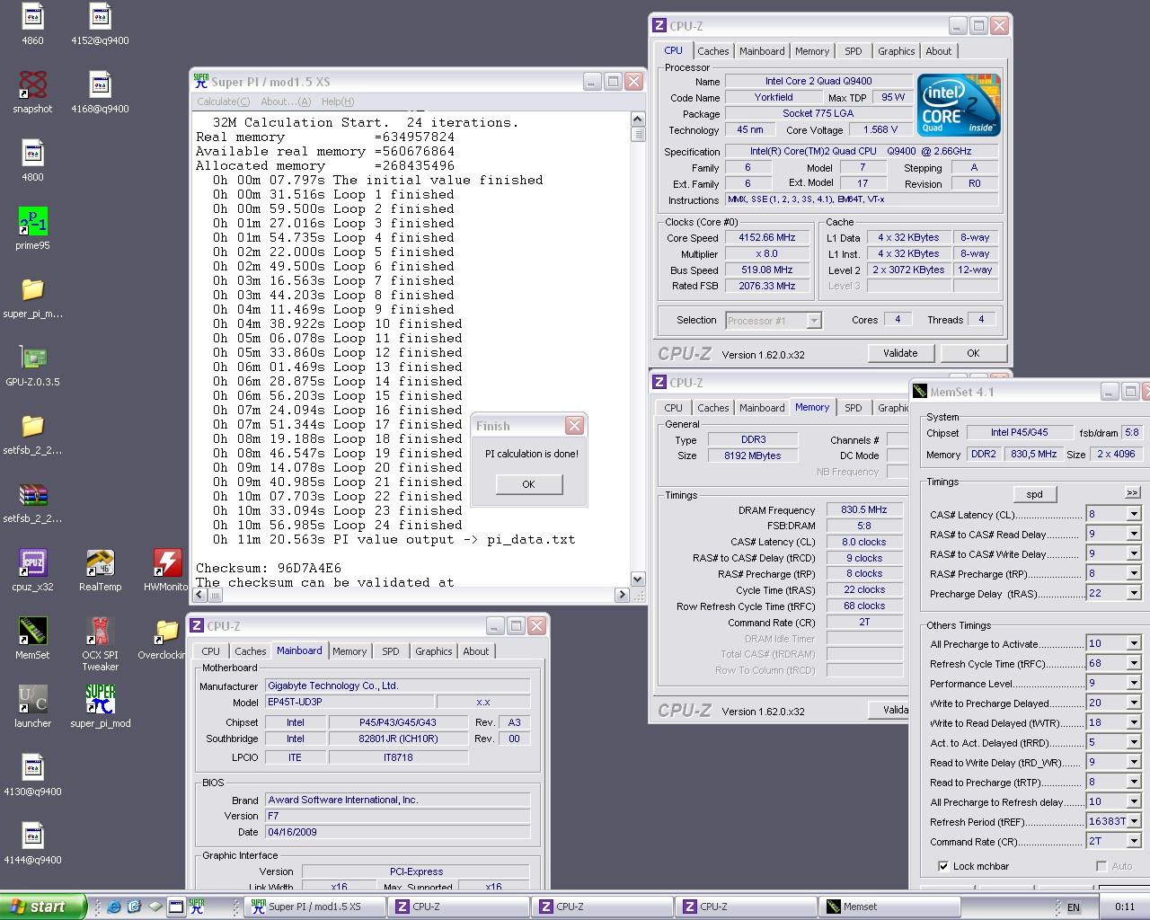Open the setfsb_2_2 folder icon
This screenshot has width=1150, height=920.
point(32,428)
